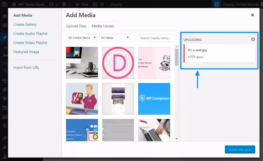Expand the All dates dropdown
This screenshot has height=161, width=263.
(x=115, y=38)
